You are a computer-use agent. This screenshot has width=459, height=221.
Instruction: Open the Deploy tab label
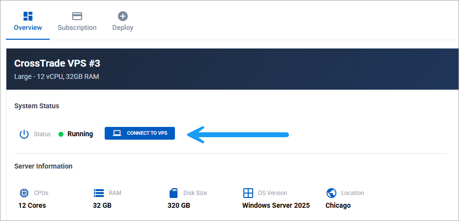click(x=123, y=28)
